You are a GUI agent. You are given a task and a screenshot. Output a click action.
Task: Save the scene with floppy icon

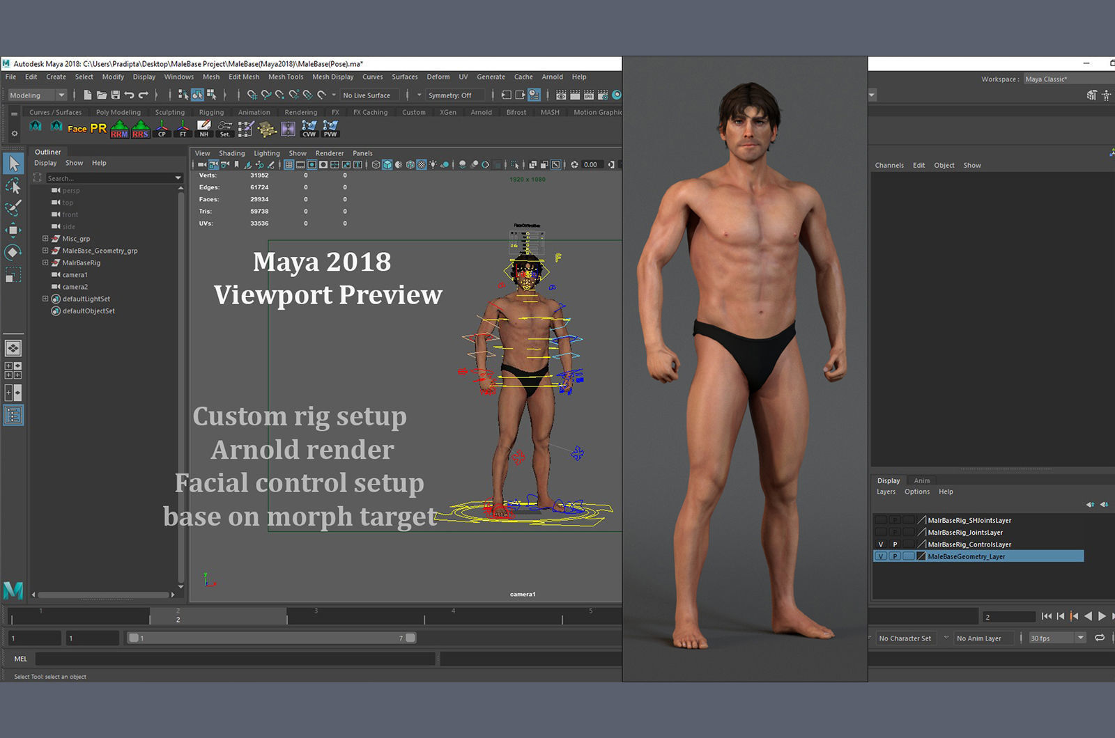click(116, 95)
